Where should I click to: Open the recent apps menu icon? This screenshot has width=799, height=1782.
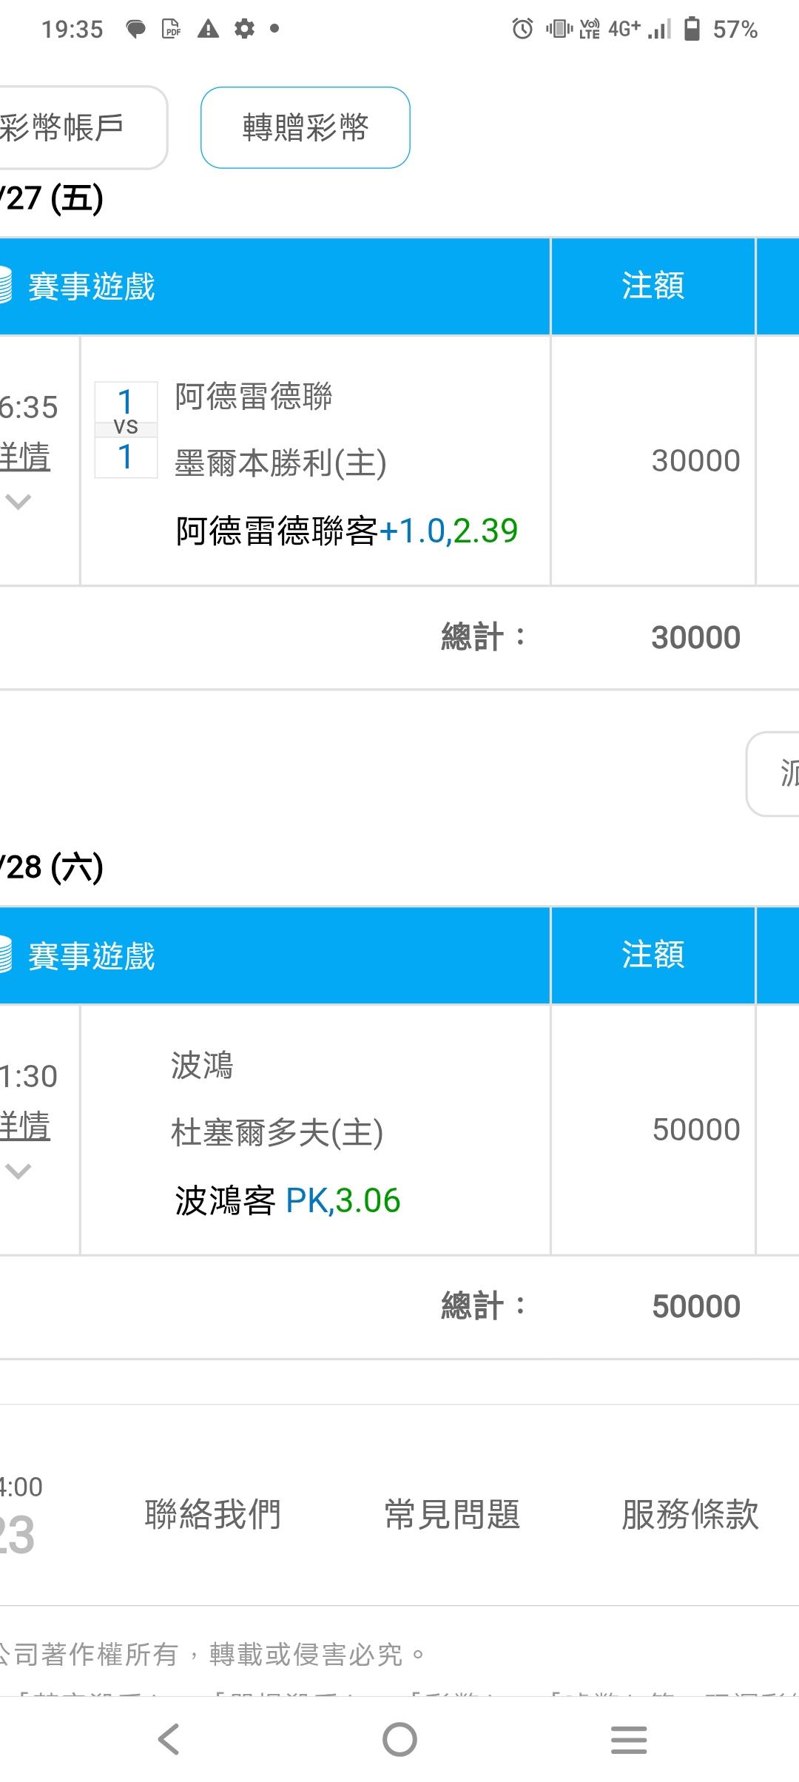point(629,1739)
